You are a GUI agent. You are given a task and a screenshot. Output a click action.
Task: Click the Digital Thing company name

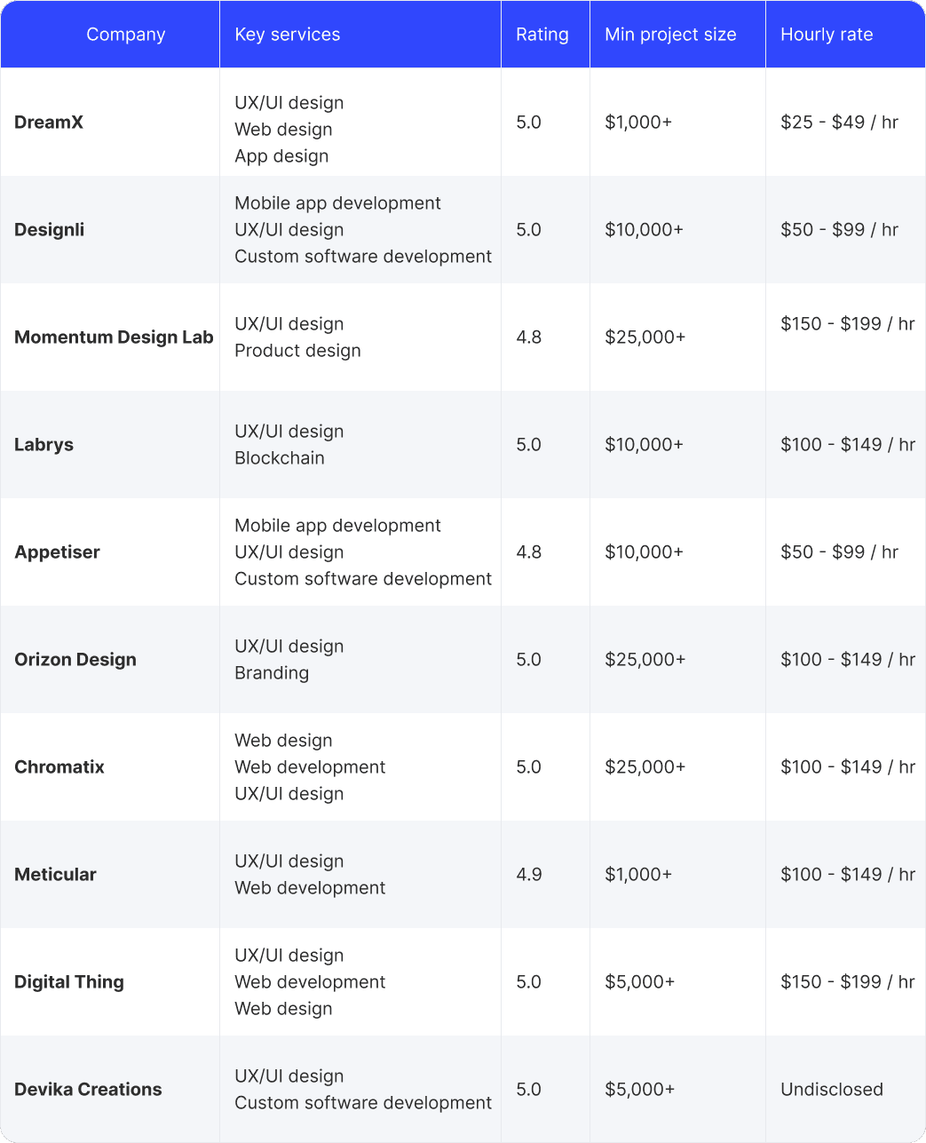(x=69, y=982)
